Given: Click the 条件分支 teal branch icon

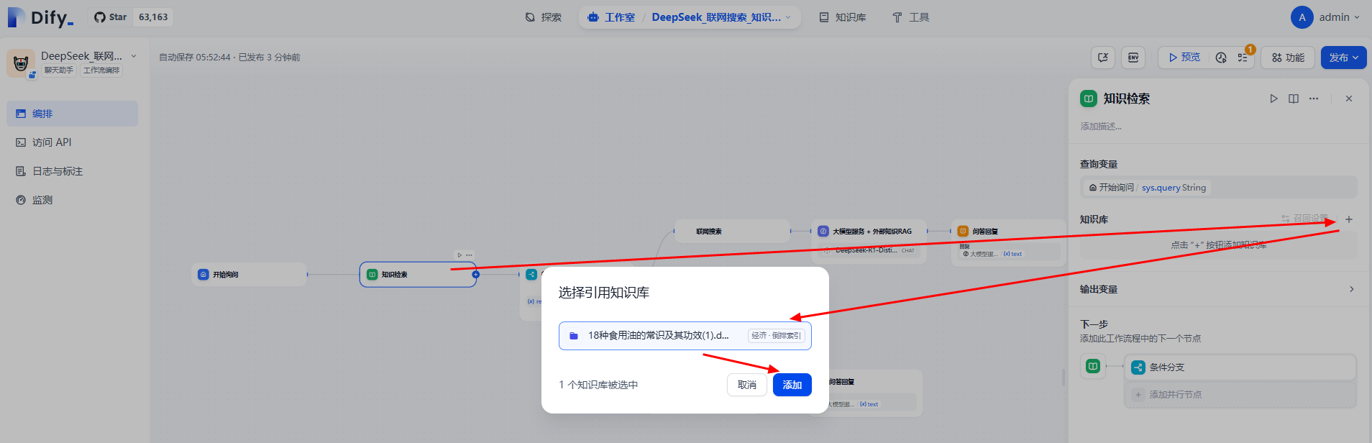Looking at the screenshot, I should 1138,367.
